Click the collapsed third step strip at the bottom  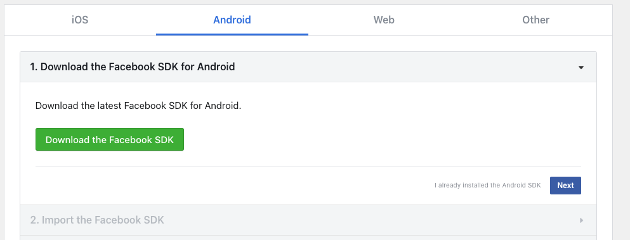(x=308, y=237)
